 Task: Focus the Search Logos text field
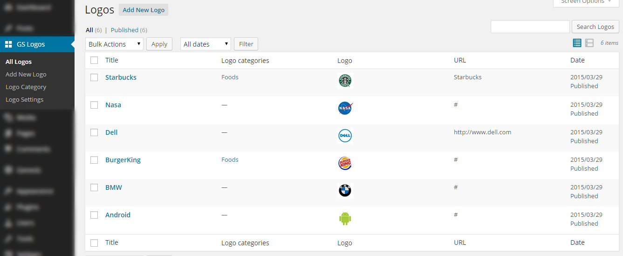pyautogui.click(x=530, y=27)
